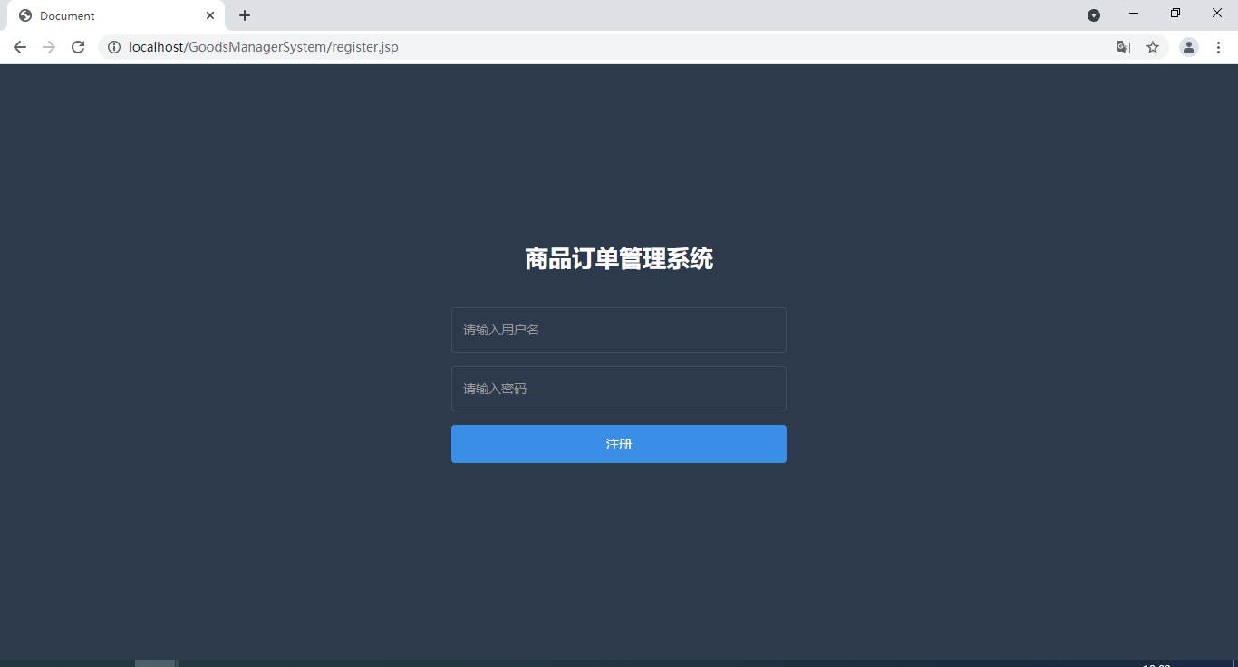The height and width of the screenshot is (667, 1238).
Task: Click the grayed-out forward navigation arrow
Action: 48,47
